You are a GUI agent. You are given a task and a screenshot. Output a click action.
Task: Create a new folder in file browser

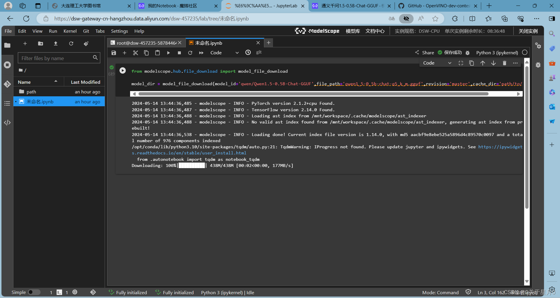[x=41, y=43]
